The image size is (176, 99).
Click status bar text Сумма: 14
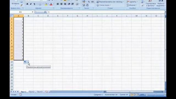(x=124, y=95)
